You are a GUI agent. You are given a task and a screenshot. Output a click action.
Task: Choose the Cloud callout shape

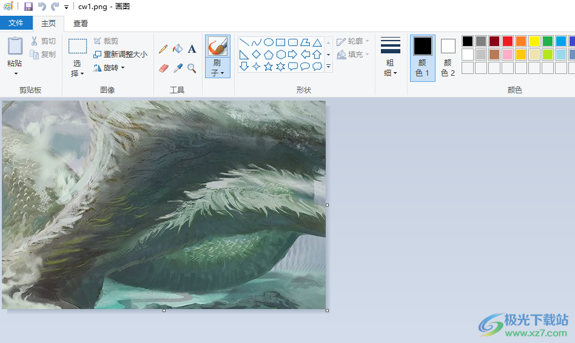317,66
